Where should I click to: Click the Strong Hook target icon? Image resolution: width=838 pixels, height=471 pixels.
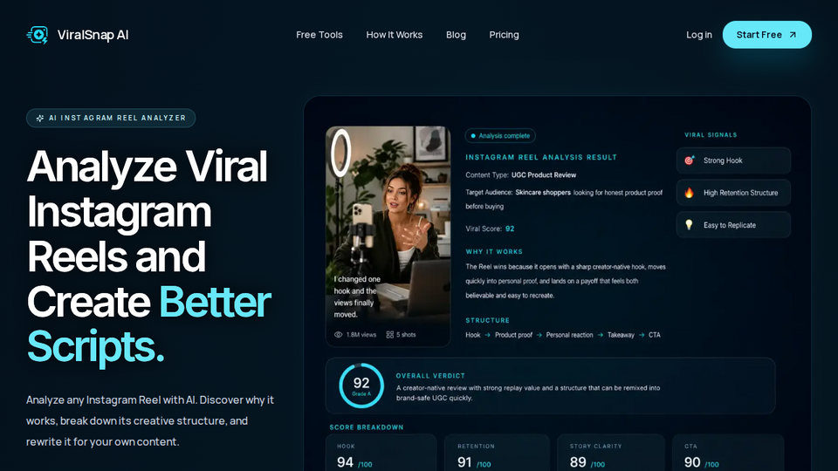click(690, 160)
